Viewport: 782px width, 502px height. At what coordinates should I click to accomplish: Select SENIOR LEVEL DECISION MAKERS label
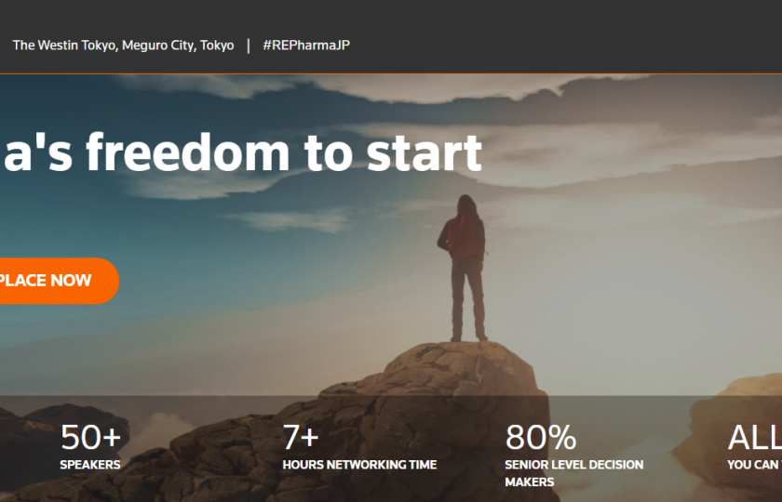(x=574, y=473)
